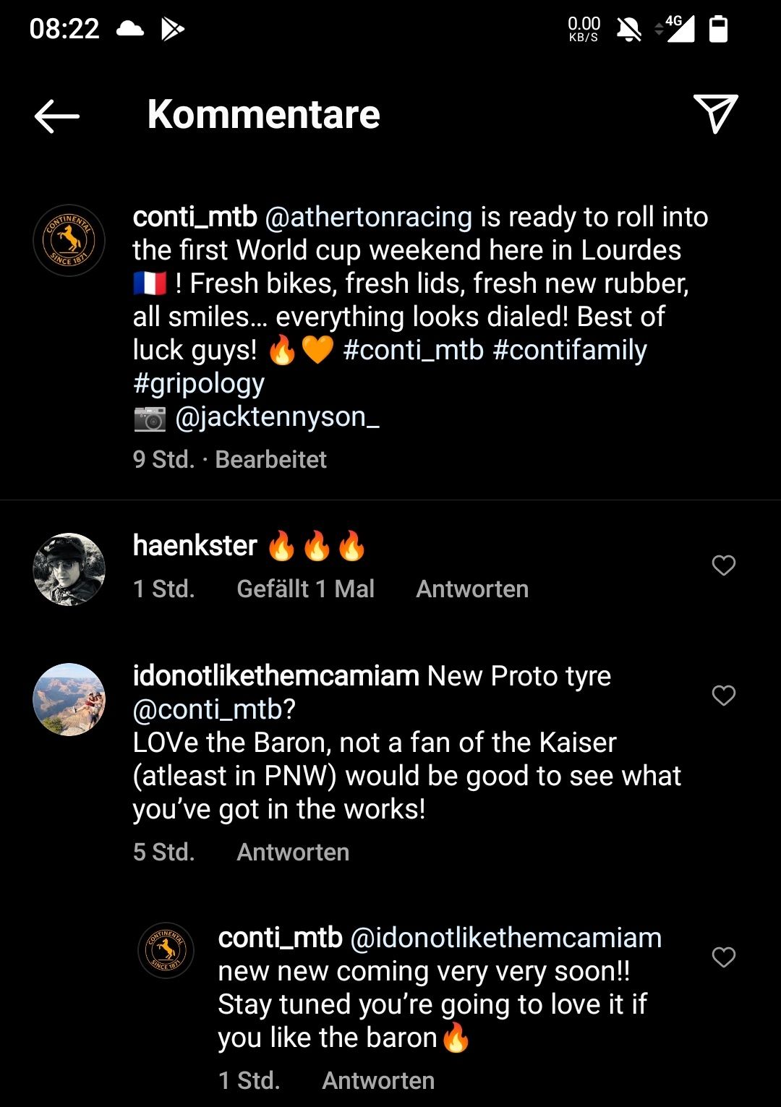Screen dimensions: 781x1107
Task: Tap muted notification bell status icon
Action: pos(628,29)
